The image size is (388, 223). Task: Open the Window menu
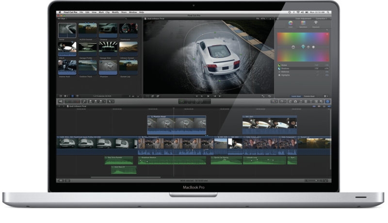[133, 12]
